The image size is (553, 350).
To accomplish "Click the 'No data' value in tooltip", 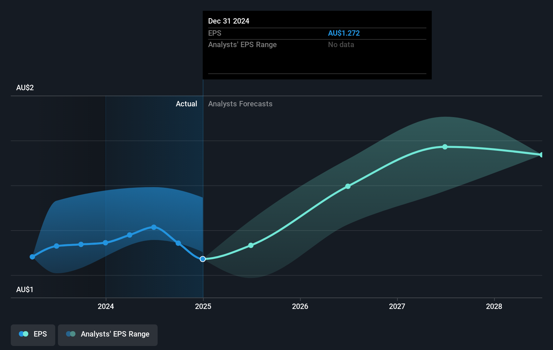I will (341, 44).
